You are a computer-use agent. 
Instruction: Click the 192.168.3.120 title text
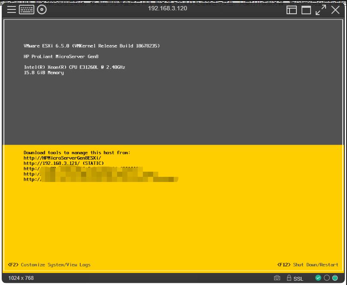coord(168,8)
